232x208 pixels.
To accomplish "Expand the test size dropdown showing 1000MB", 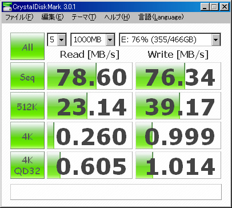I will (x=110, y=39).
